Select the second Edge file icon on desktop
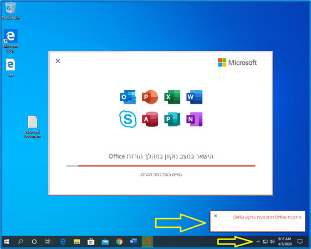Viewport: 311px width, 249px height. (11, 68)
